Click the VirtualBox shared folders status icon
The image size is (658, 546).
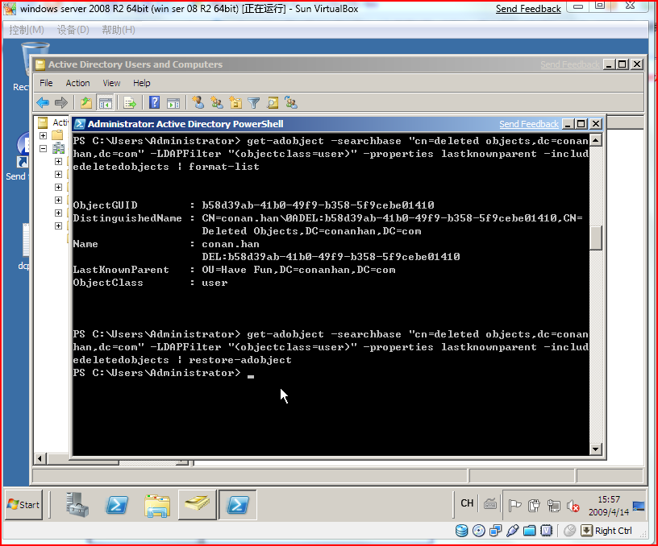(529, 531)
